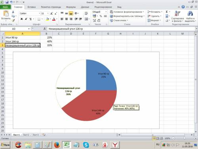
Task: Click Удалить cells button
Action: click(154, 16)
